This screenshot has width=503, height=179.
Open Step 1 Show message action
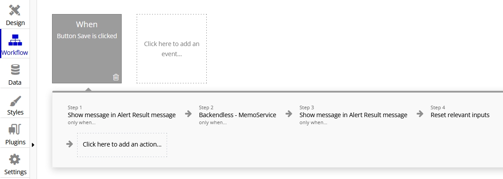(x=122, y=115)
